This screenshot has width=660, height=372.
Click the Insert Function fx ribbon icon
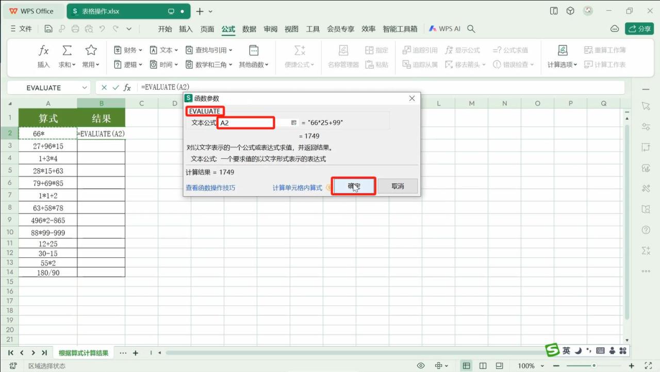(x=44, y=56)
